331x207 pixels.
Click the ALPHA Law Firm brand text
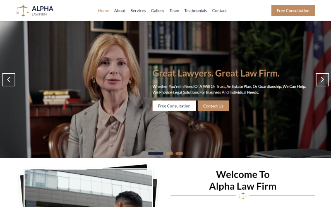tap(43, 11)
